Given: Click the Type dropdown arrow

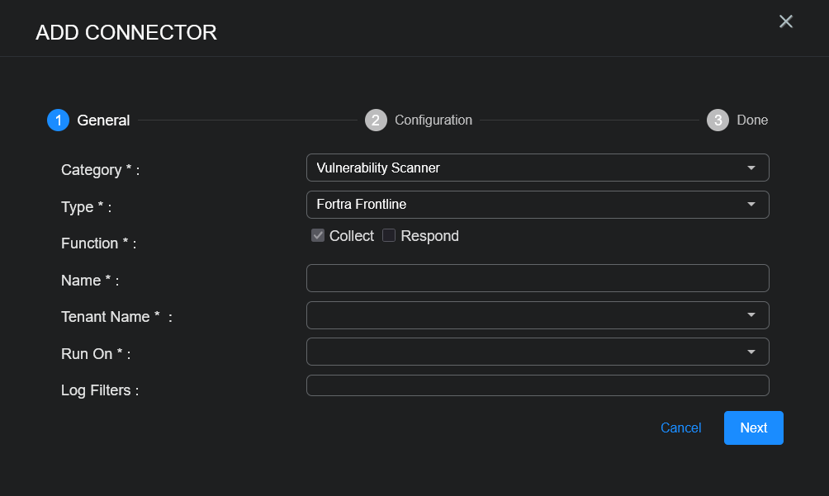Looking at the screenshot, I should (x=751, y=205).
